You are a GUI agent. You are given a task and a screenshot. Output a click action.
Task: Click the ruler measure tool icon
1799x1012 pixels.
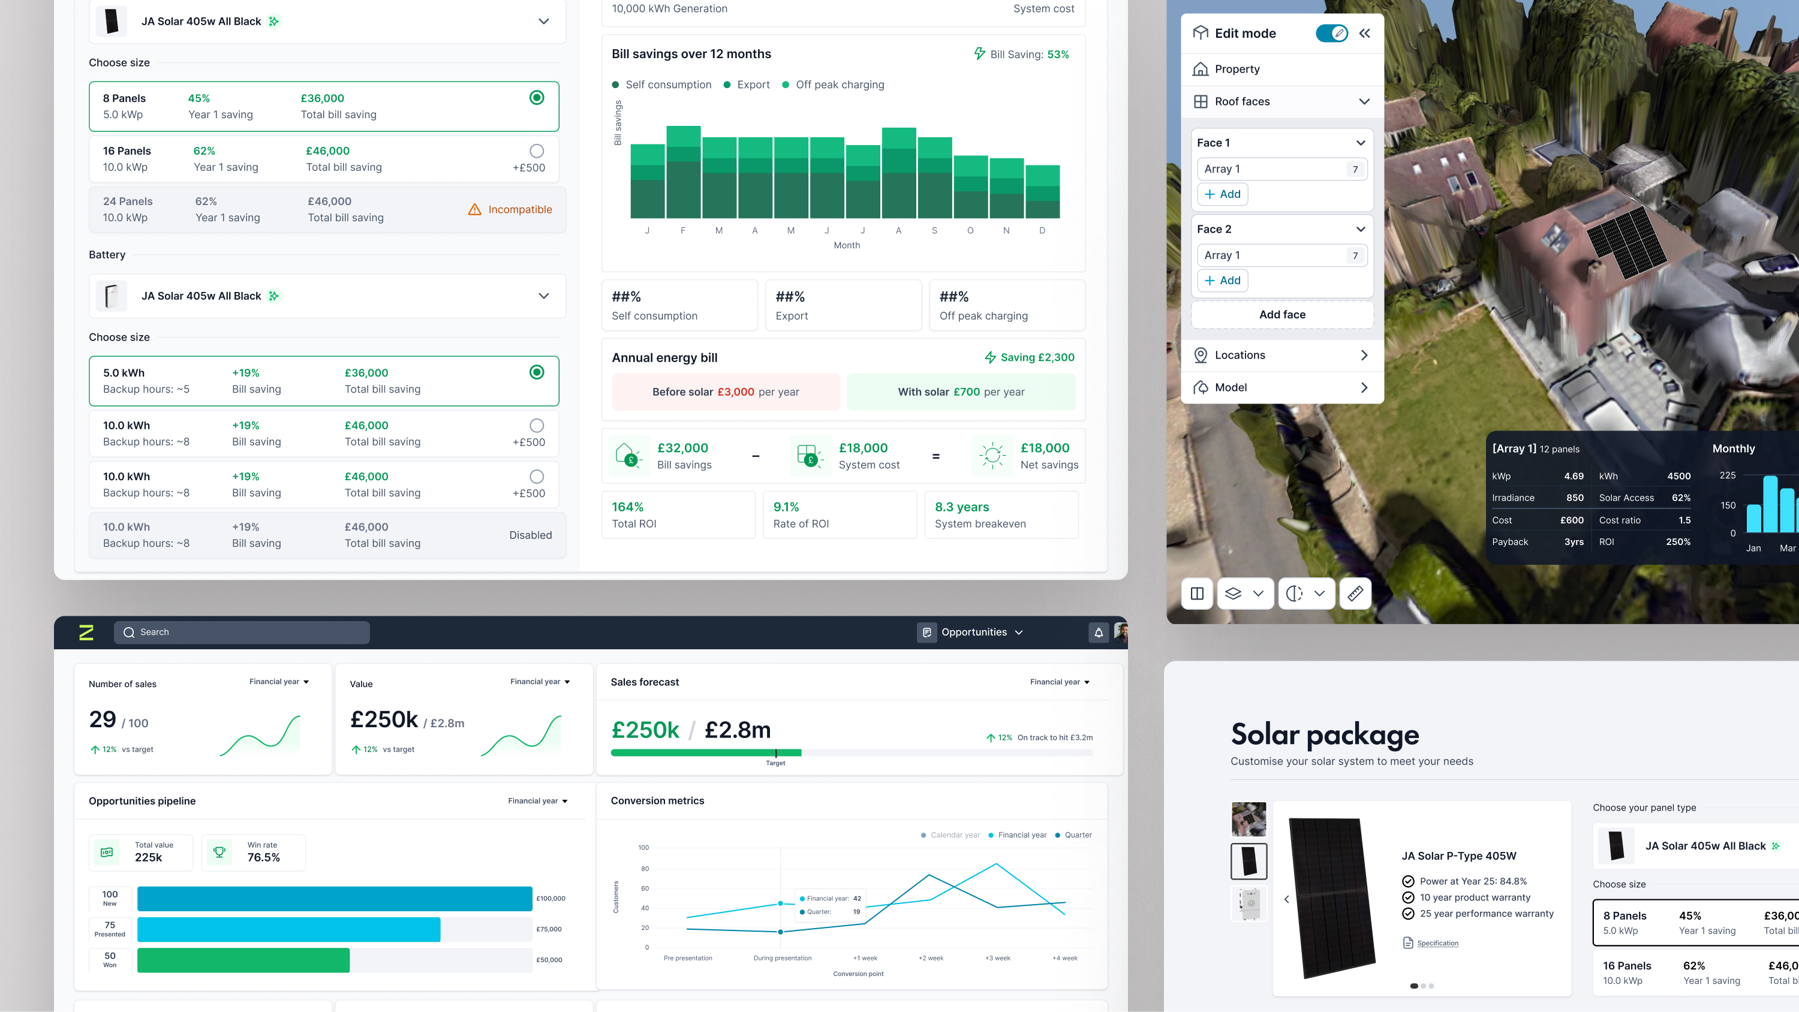pyautogui.click(x=1355, y=593)
